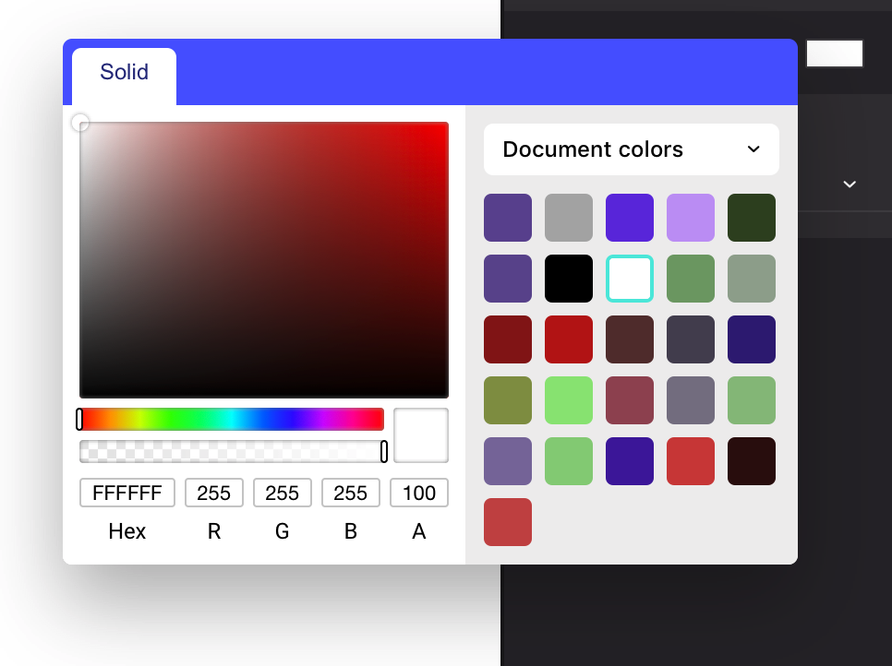Click the B channel value field
The width and height of the screenshot is (892, 666).
(351, 493)
